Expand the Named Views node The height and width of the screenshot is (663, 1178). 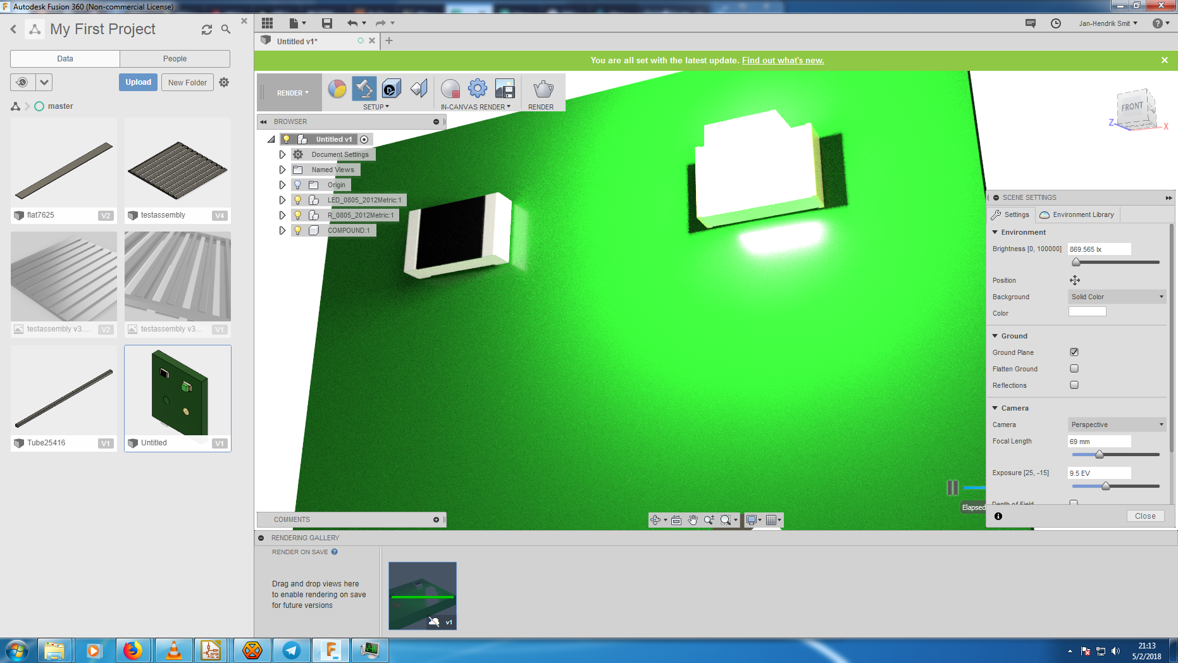click(x=282, y=170)
